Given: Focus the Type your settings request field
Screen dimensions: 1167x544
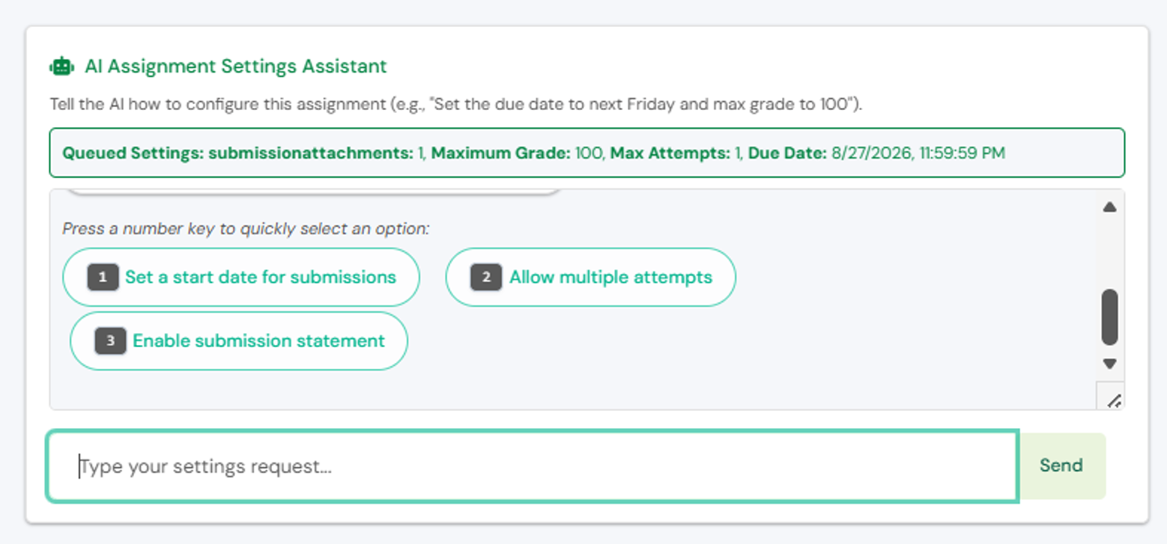Looking at the screenshot, I should click(533, 466).
